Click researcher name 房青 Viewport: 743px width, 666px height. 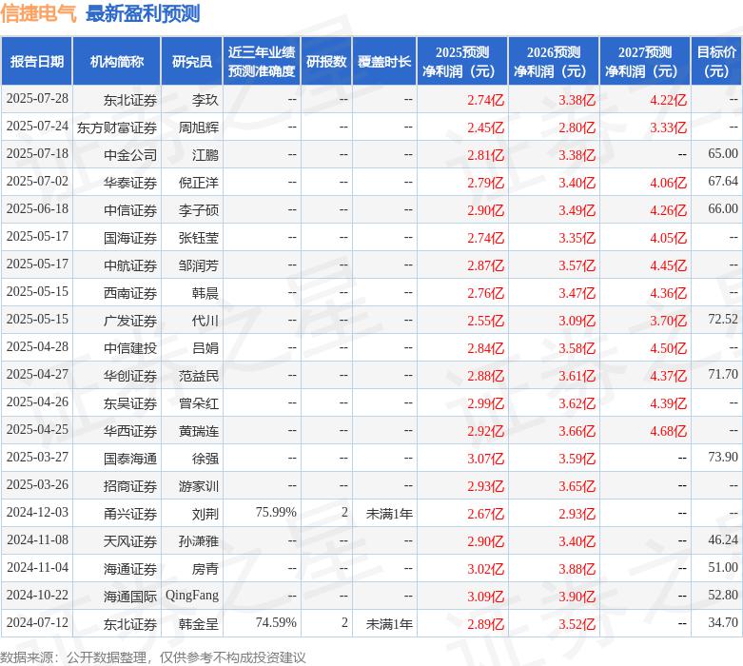pyautogui.click(x=205, y=569)
